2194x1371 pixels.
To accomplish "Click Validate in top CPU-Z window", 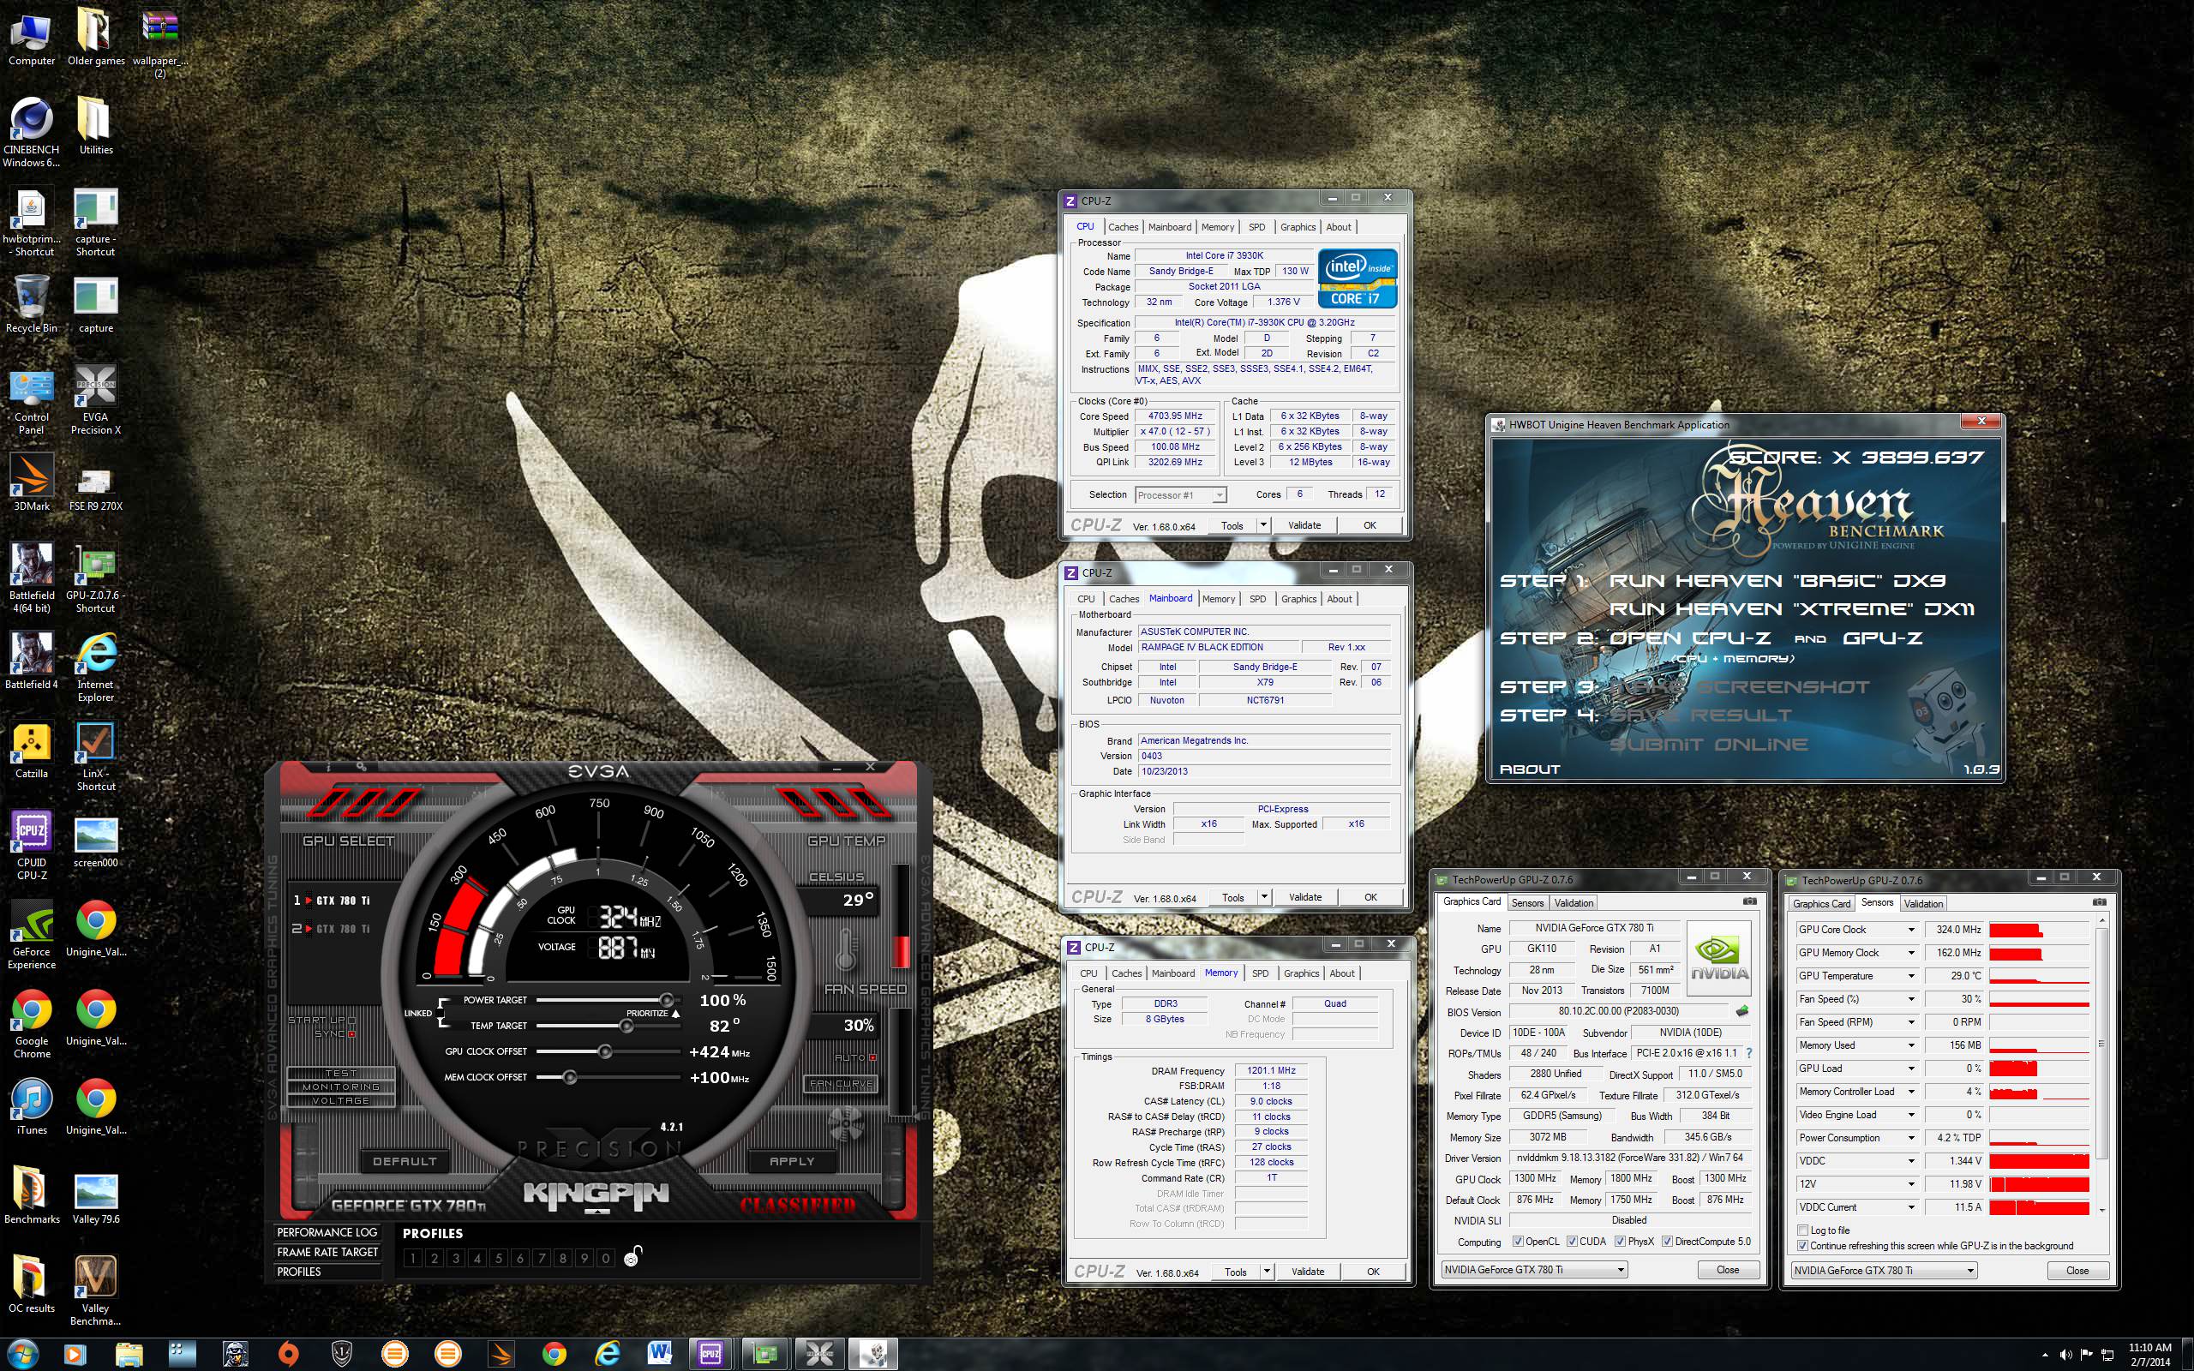I will 1304,525.
